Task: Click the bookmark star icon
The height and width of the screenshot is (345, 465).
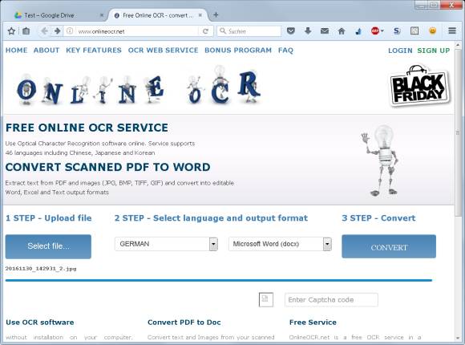Action: click(x=11, y=30)
